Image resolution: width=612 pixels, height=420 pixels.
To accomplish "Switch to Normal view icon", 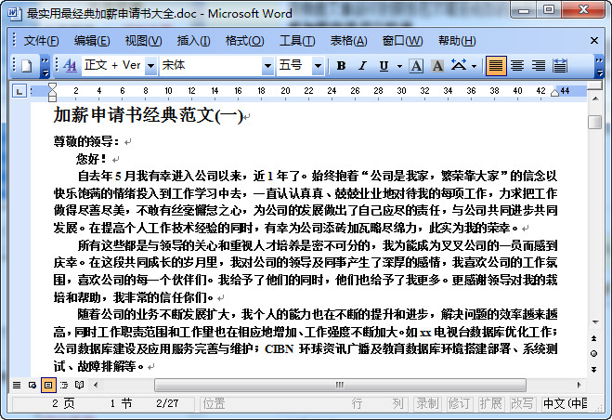I will [x=17, y=386].
